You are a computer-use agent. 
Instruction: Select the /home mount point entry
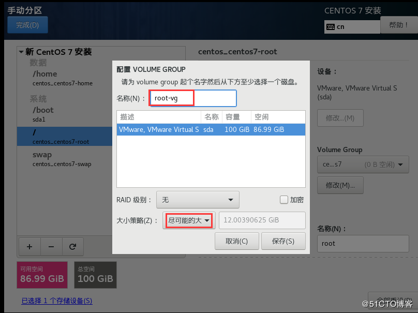[65, 78]
